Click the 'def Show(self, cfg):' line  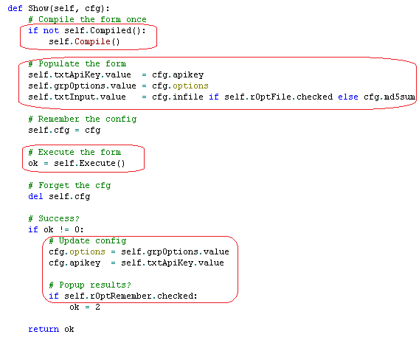tap(58, 9)
